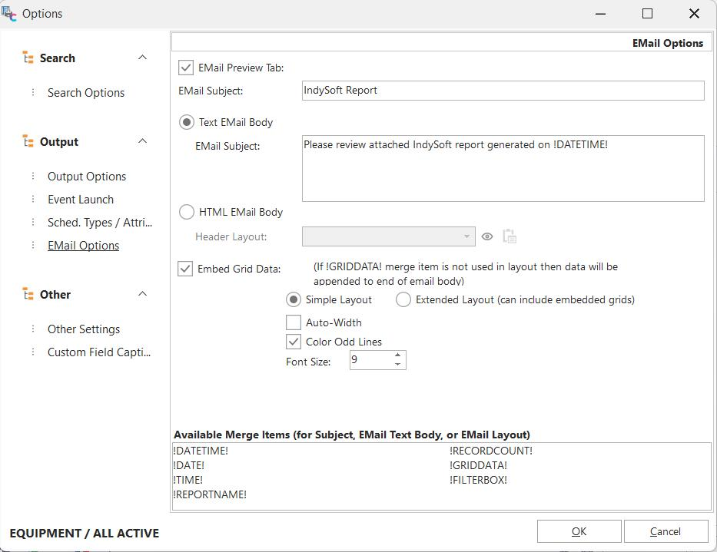This screenshot has width=717, height=552.
Task: Open the Header Layout dropdown
Action: tap(466, 236)
